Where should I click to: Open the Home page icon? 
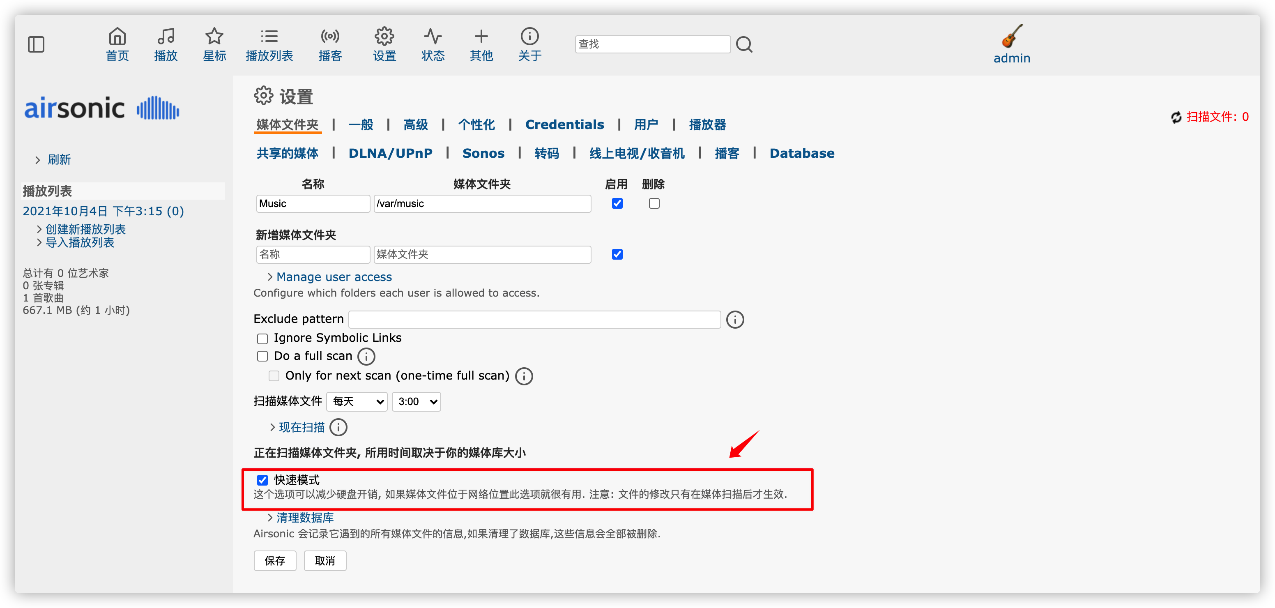(117, 36)
